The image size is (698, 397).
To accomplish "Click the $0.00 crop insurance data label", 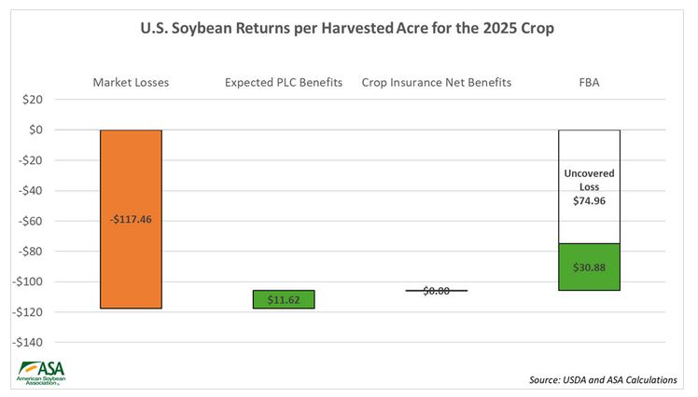I will 437,291.
